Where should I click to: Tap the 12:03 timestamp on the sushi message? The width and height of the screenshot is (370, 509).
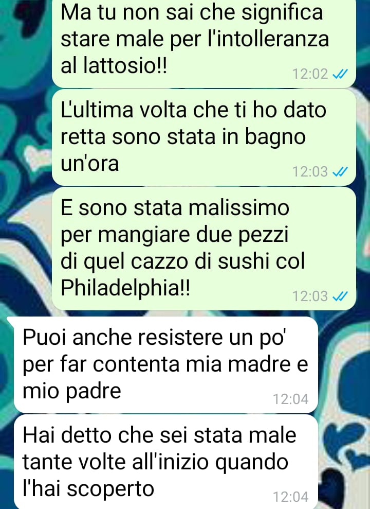310,296
